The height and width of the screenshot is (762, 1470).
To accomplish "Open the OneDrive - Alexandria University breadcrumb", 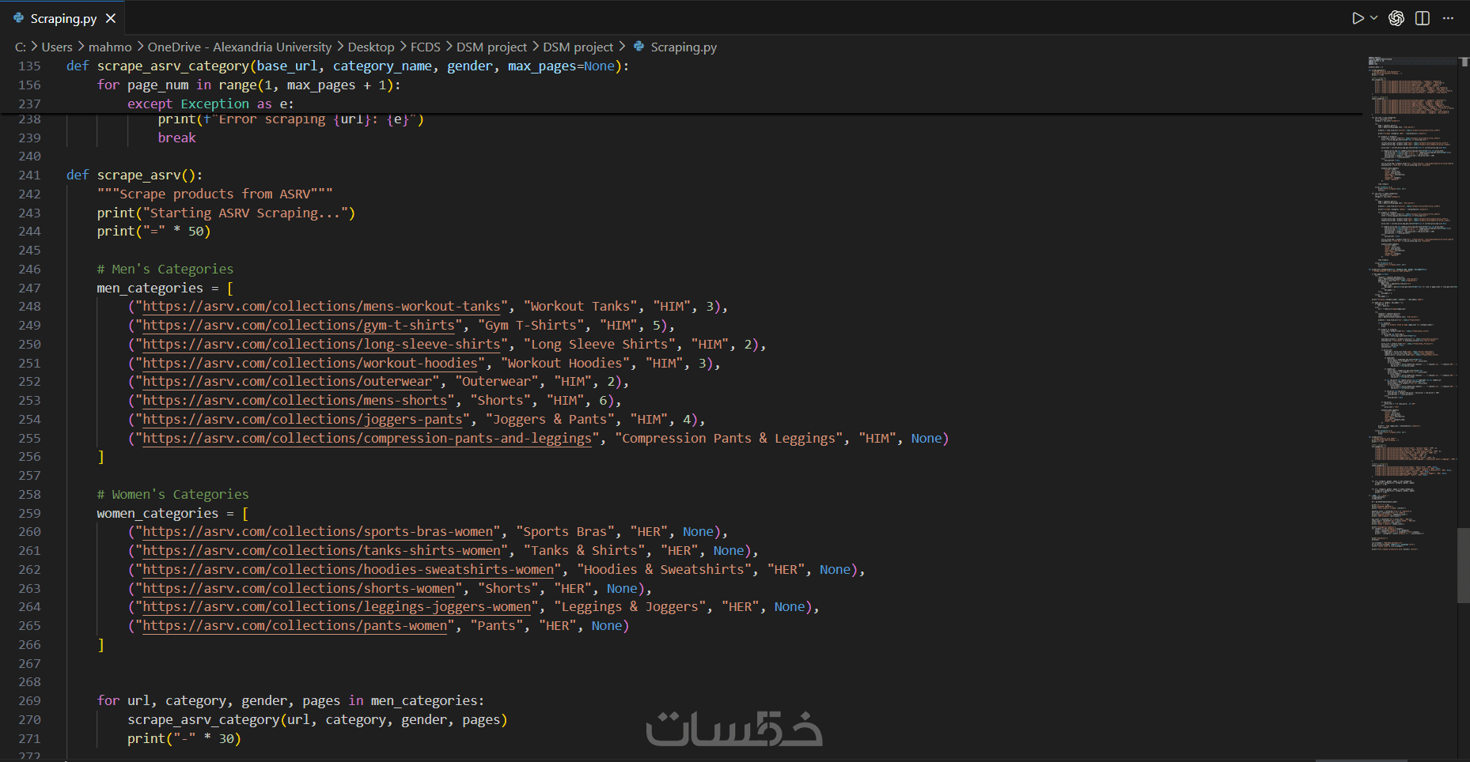I will [240, 47].
